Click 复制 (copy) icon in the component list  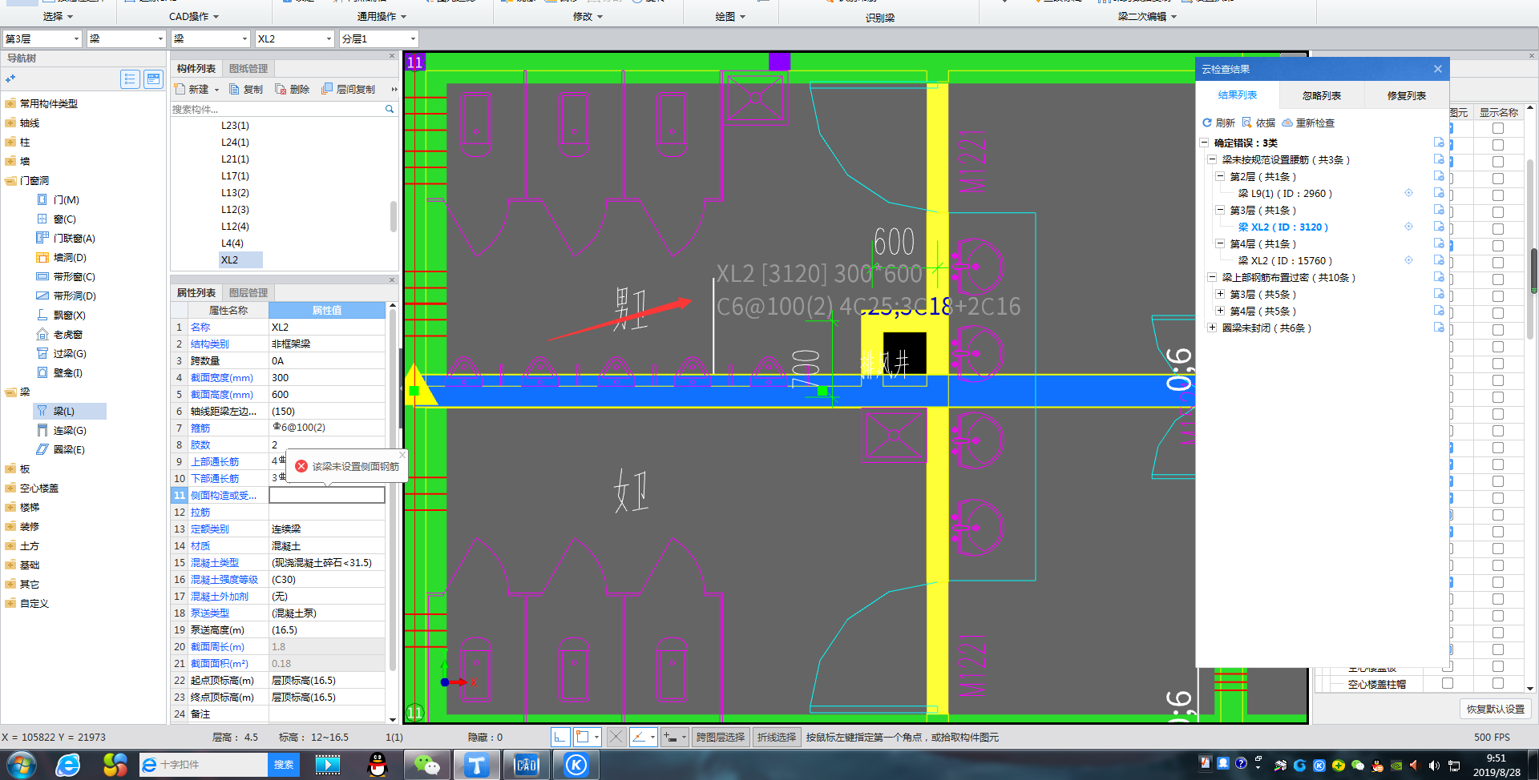pos(235,89)
